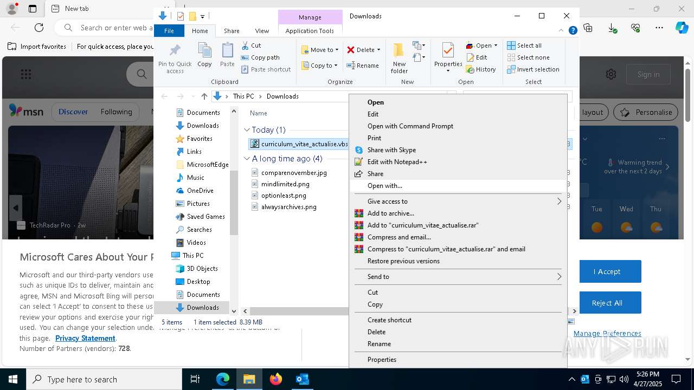
Task: Select 3D Objects in navigation pane
Action: (x=196, y=269)
